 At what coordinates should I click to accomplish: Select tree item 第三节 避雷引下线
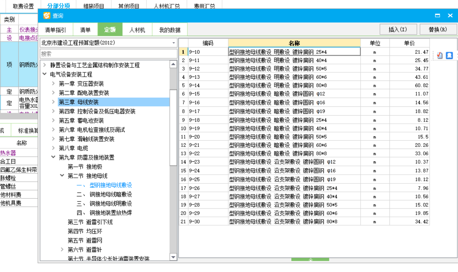(x=90, y=222)
